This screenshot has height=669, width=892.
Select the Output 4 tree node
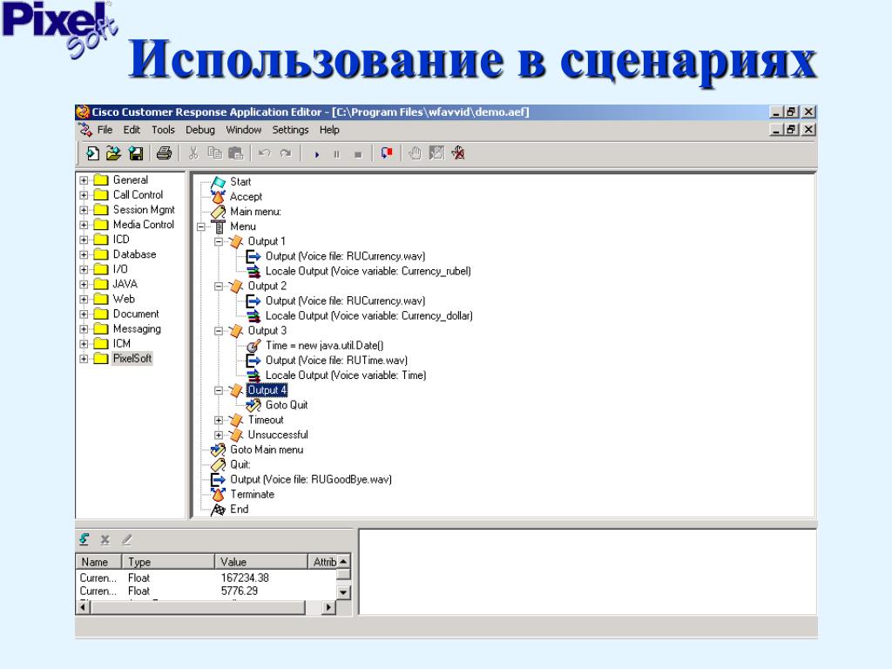point(267,390)
